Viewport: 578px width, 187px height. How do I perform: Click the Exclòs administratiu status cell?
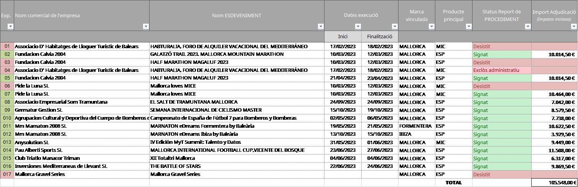(x=502, y=70)
